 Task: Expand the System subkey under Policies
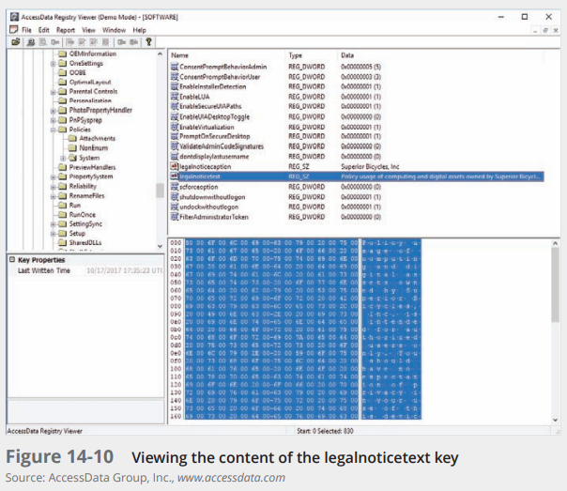(62, 158)
